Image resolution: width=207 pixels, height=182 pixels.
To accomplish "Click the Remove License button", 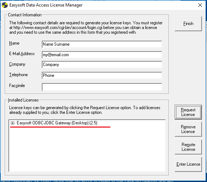I will [188, 129].
